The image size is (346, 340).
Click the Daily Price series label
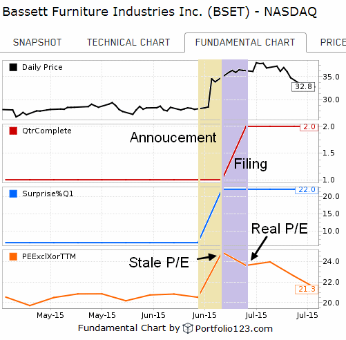coord(42,67)
